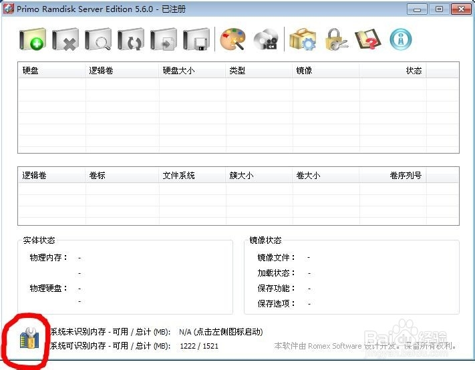Screen dimensions: 475x370
Task: Close the Primo Ramdisk window
Action: point(461,9)
